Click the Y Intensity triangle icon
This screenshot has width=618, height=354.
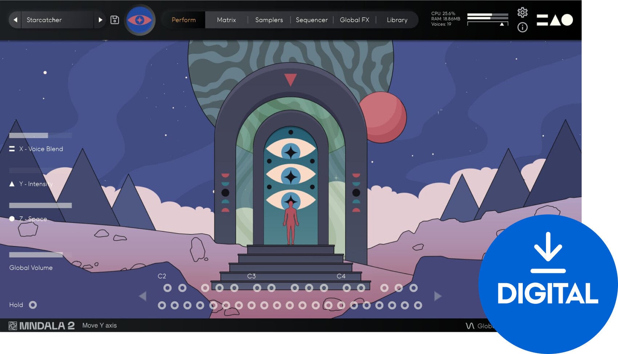[x=12, y=184]
